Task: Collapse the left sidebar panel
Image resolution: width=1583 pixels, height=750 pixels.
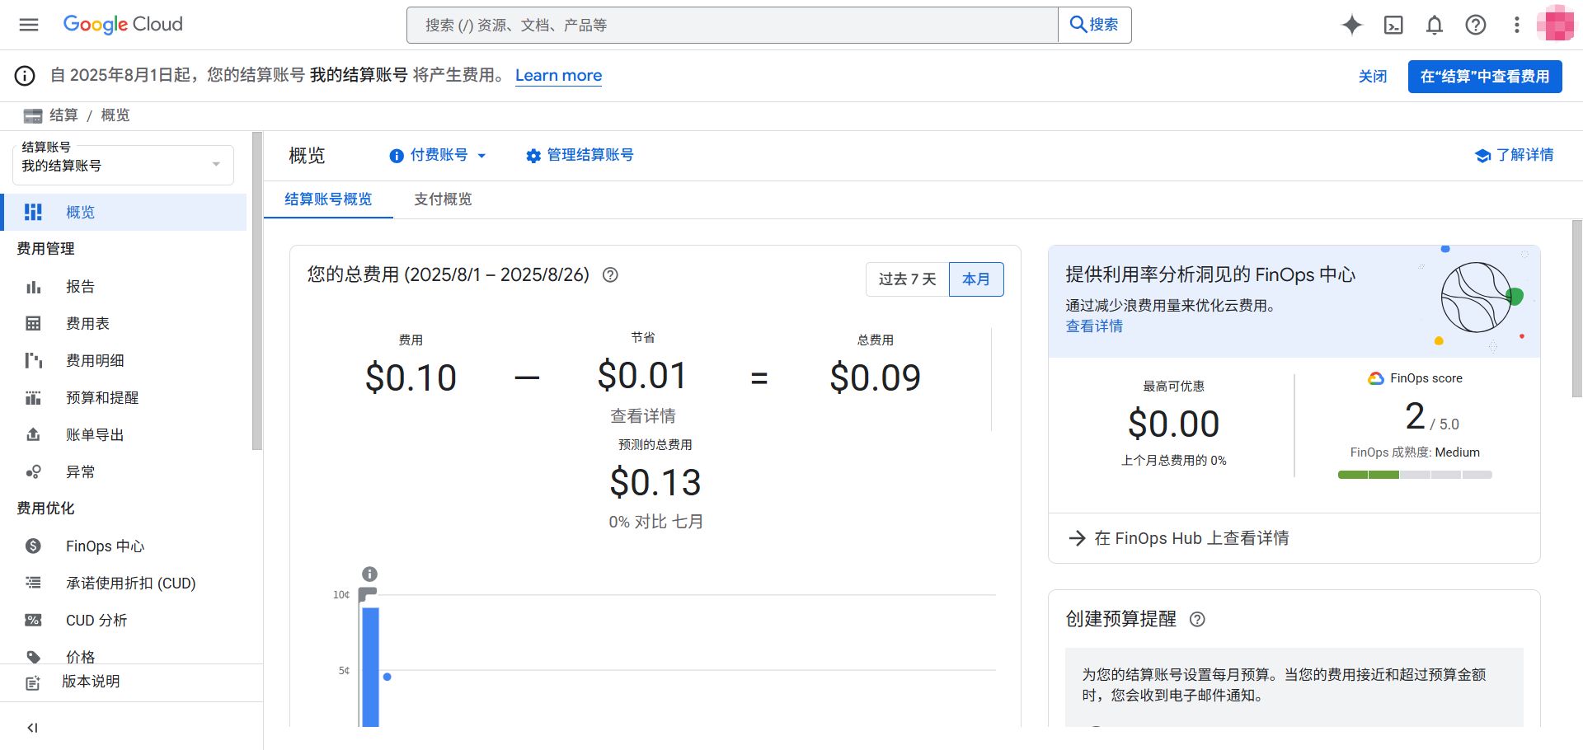Action: click(32, 728)
